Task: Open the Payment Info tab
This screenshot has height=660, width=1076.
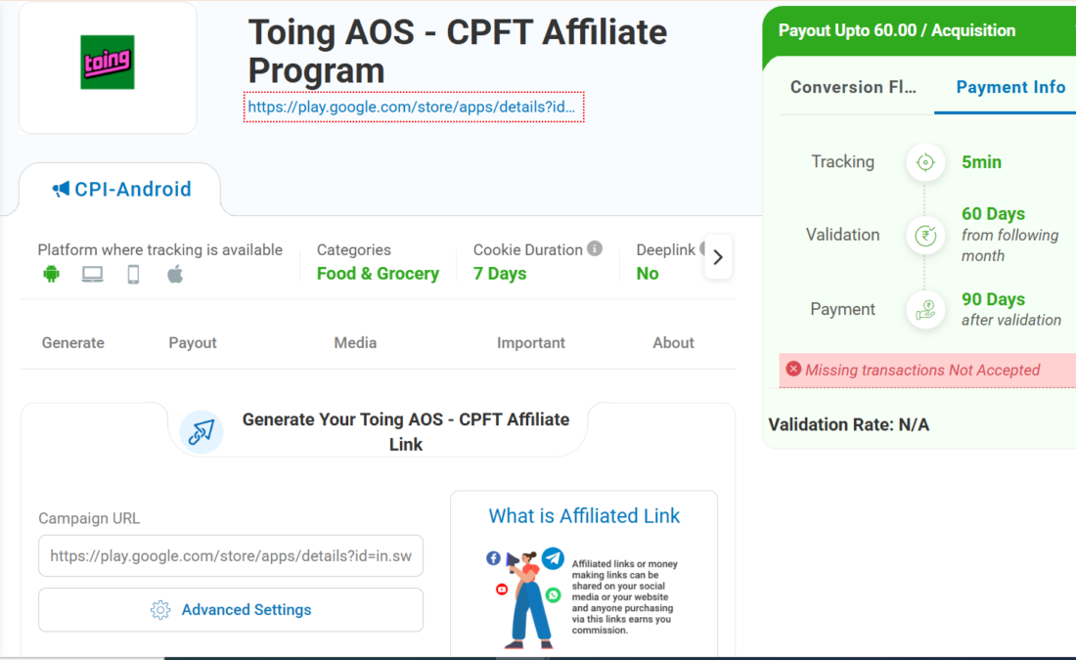Action: tap(1010, 87)
